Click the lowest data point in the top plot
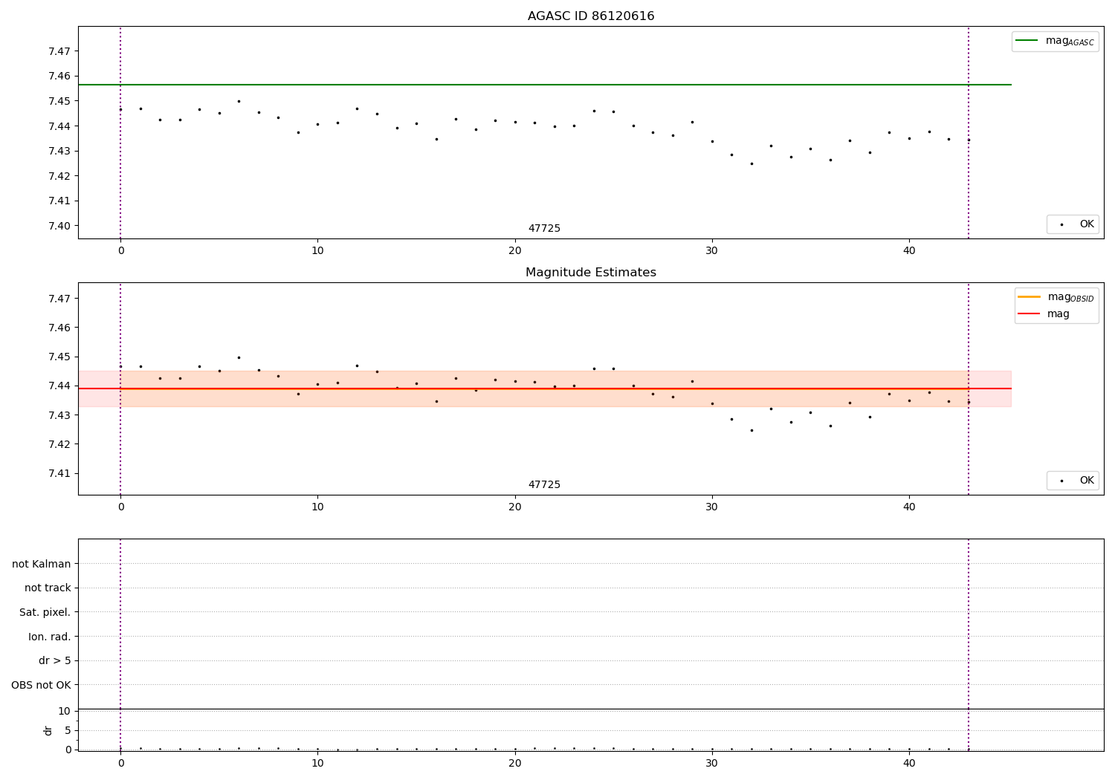 point(752,163)
